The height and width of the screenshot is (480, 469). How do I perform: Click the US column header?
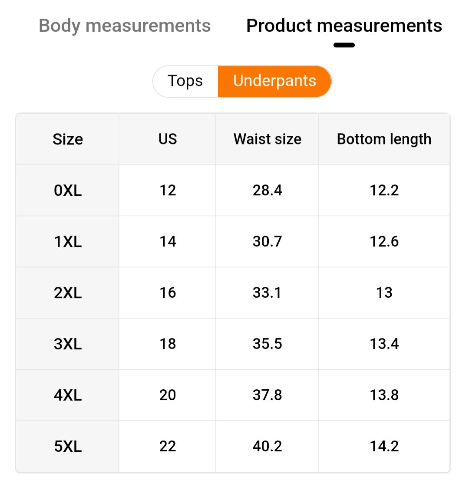point(168,139)
